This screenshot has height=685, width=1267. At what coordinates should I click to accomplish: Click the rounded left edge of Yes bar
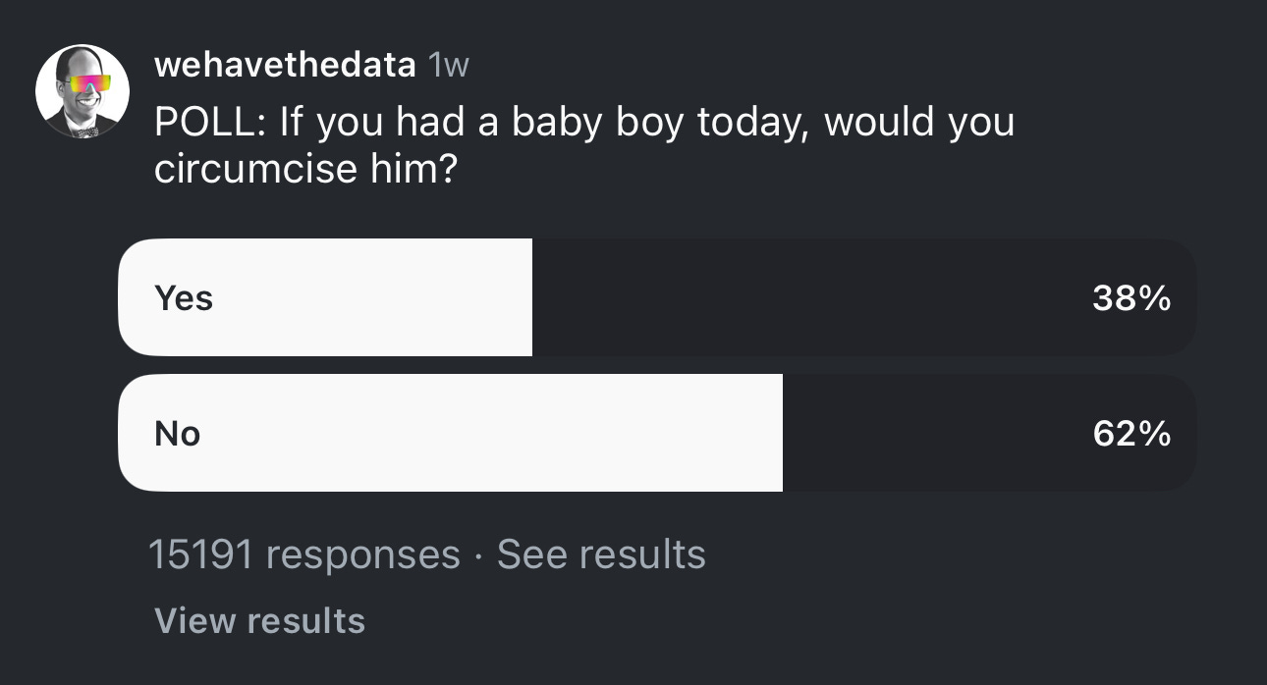(130, 297)
